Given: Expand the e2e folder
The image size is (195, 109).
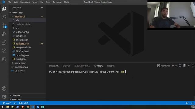Looking at the screenshot, I should [x=27, y=20].
